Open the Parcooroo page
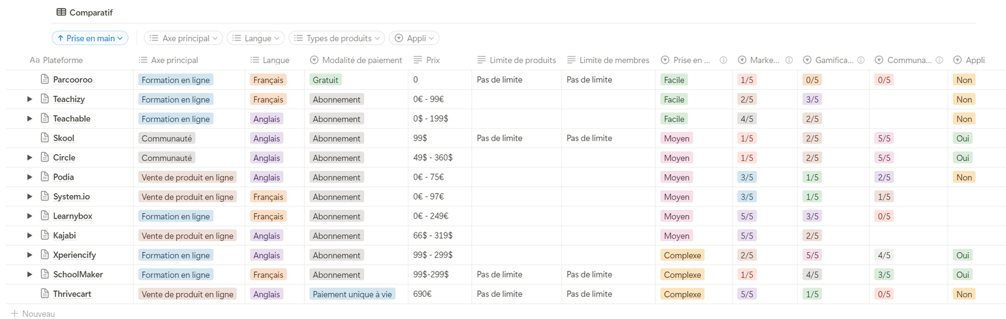 (72, 80)
